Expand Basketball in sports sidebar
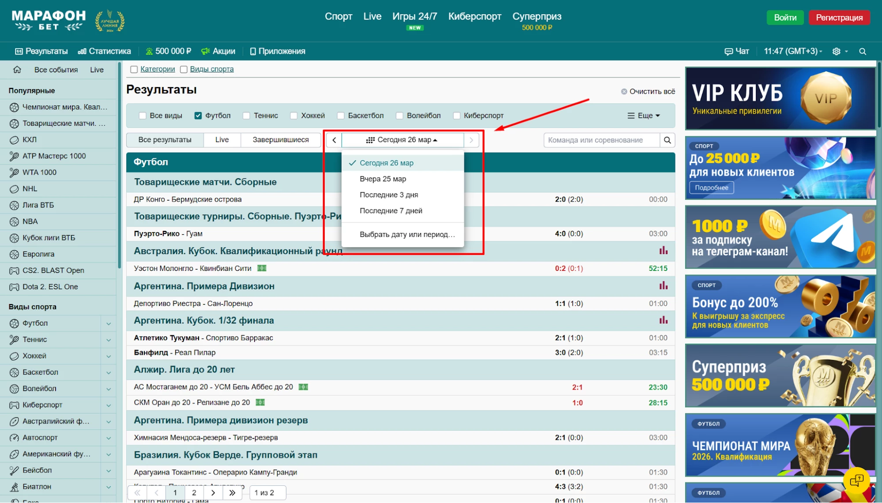This screenshot has height=503, width=882. coord(109,373)
